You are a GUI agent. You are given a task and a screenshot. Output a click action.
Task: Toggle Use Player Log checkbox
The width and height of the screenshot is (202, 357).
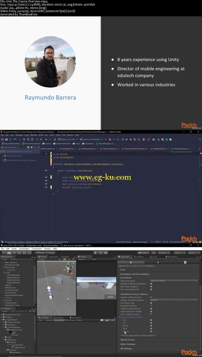(x=151, y=303)
